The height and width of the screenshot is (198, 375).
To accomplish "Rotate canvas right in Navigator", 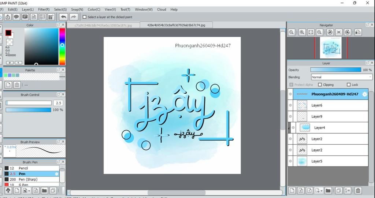I will pyautogui.click(x=348, y=32).
